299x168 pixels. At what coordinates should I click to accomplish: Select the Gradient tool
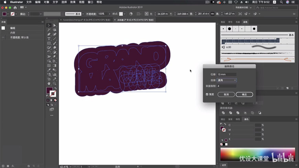tap(55, 65)
